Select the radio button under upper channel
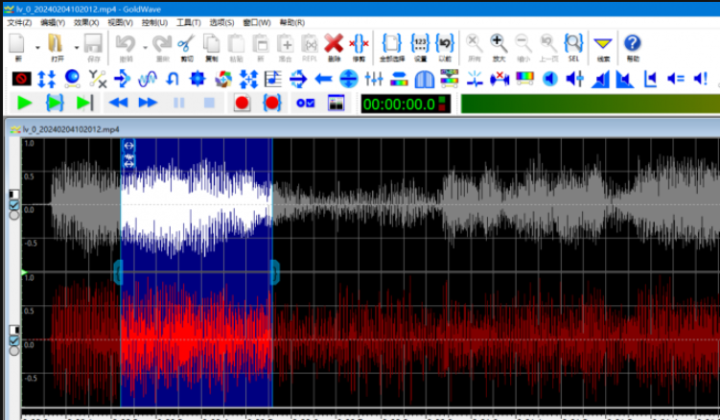Viewport: 720px width, 420px height. point(13,215)
